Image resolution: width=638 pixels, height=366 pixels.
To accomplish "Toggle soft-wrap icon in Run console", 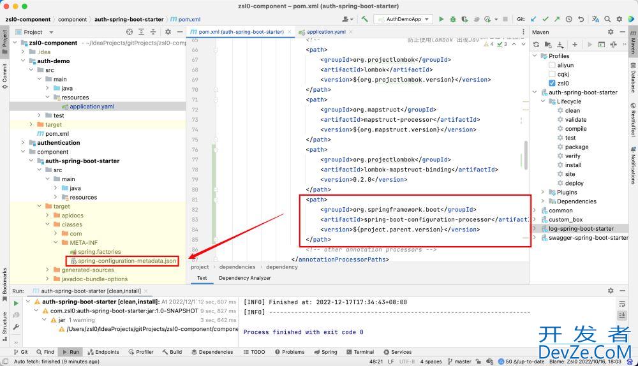I will [622, 304].
